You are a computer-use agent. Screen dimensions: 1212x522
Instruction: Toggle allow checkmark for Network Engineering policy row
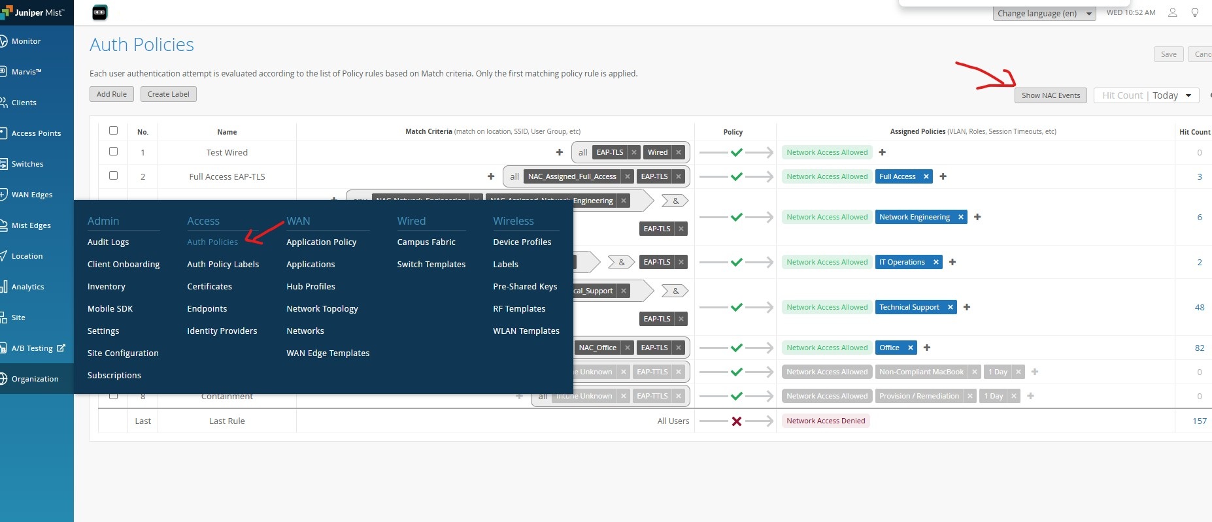point(737,217)
